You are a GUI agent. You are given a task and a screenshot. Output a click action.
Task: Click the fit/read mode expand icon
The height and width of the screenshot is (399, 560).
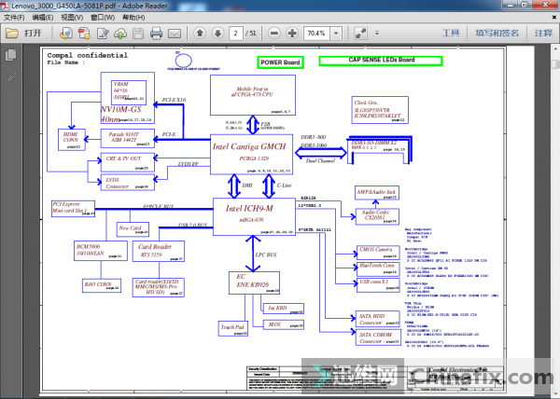[360, 34]
